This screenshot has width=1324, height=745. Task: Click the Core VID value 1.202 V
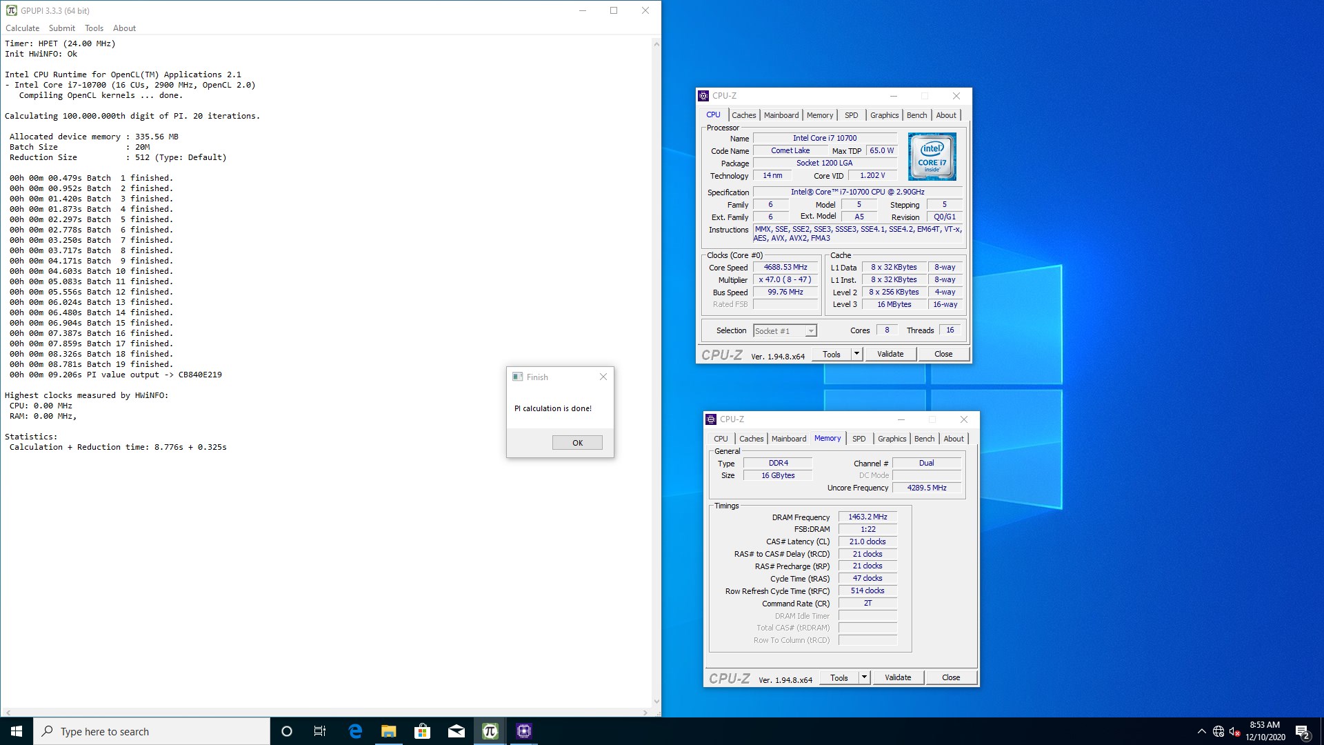coord(872,176)
